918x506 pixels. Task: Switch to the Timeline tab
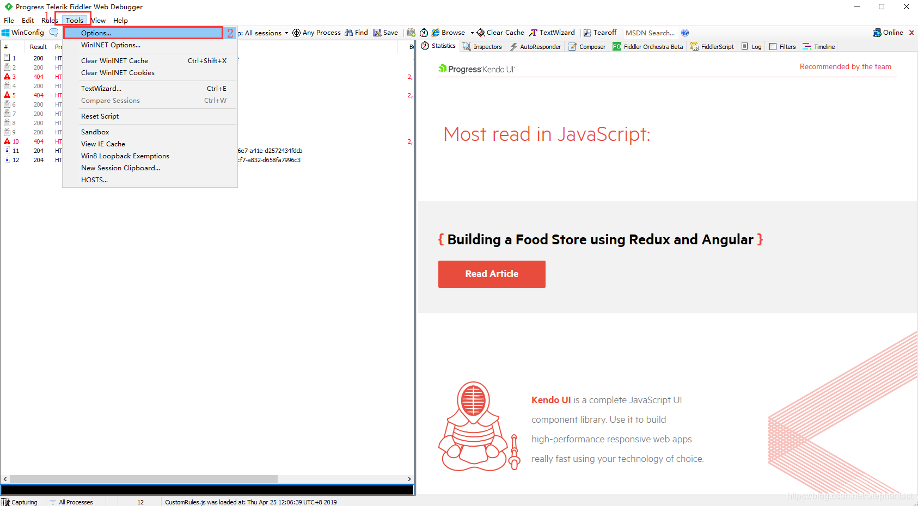pos(819,47)
